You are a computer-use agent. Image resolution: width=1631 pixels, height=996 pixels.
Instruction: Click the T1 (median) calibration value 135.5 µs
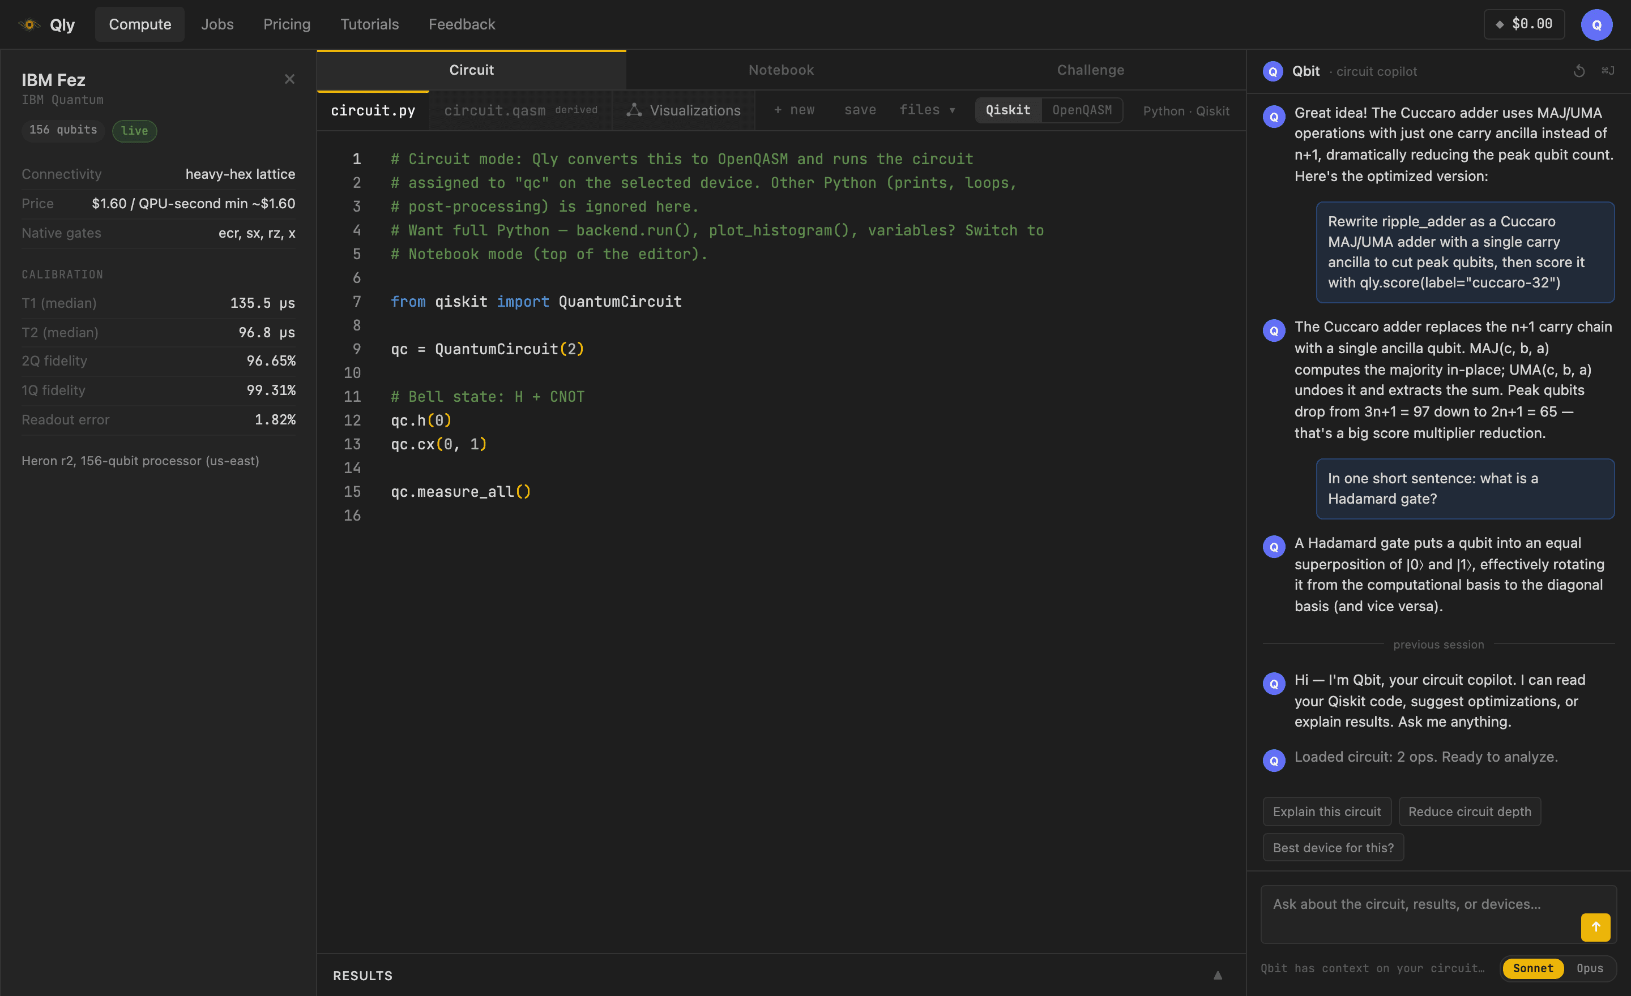(x=263, y=303)
